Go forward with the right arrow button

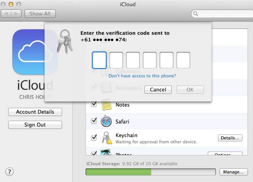(x=16, y=14)
